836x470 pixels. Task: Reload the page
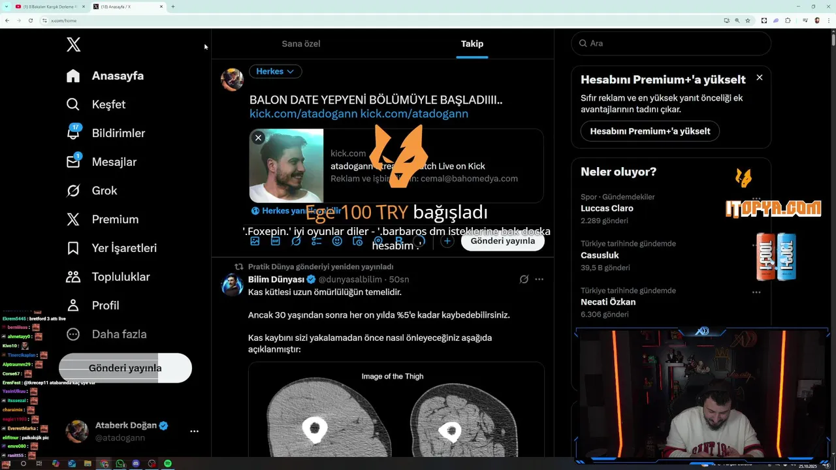[x=30, y=20]
